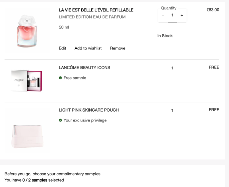Click the Limited Edition Eau de Parfum subtitle

92,17
